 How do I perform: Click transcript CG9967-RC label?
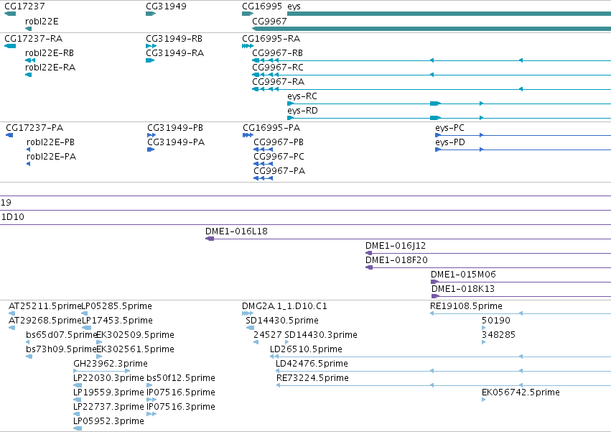tap(278, 68)
